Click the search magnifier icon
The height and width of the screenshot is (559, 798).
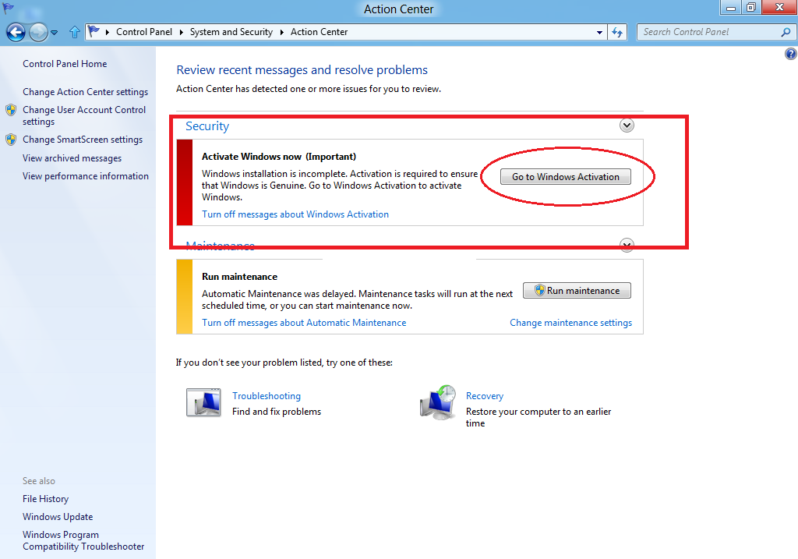tap(786, 32)
